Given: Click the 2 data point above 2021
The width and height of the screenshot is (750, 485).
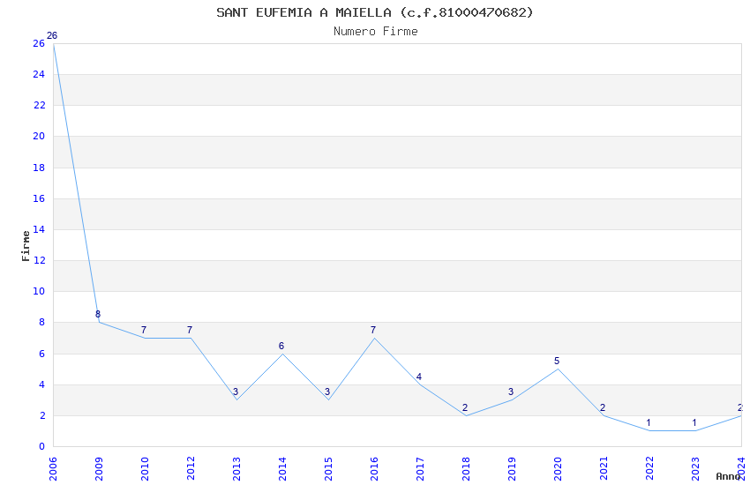Looking at the screenshot, I should [x=602, y=407].
